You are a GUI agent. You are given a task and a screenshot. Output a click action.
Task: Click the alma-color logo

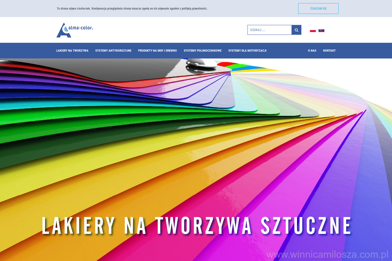pyautogui.click(x=75, y=30)
